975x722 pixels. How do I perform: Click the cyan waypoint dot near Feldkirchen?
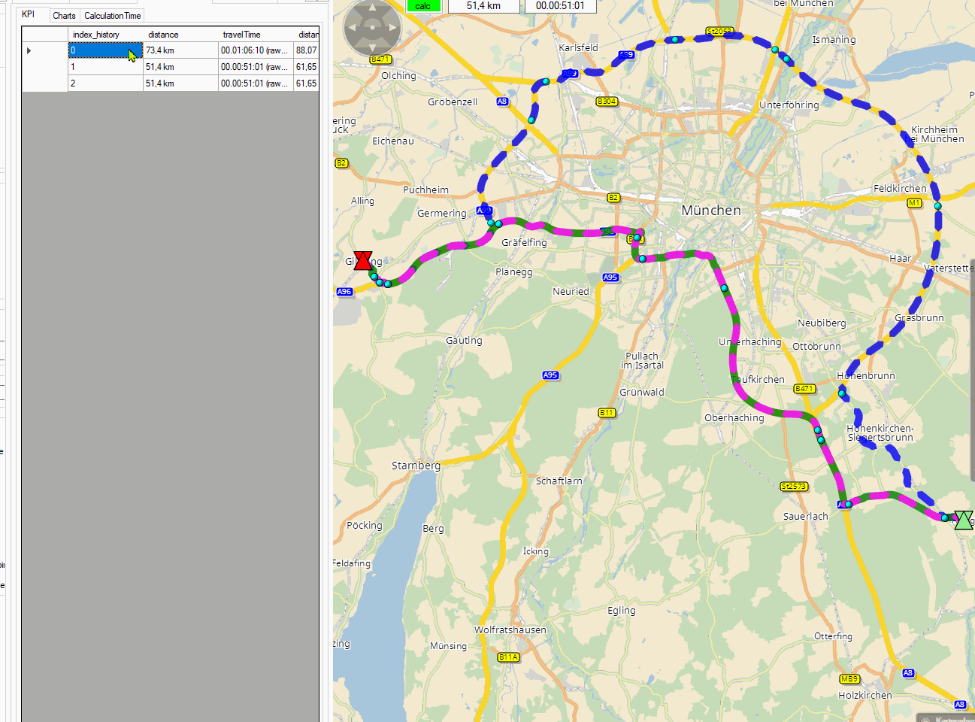(x=937, y=206)
